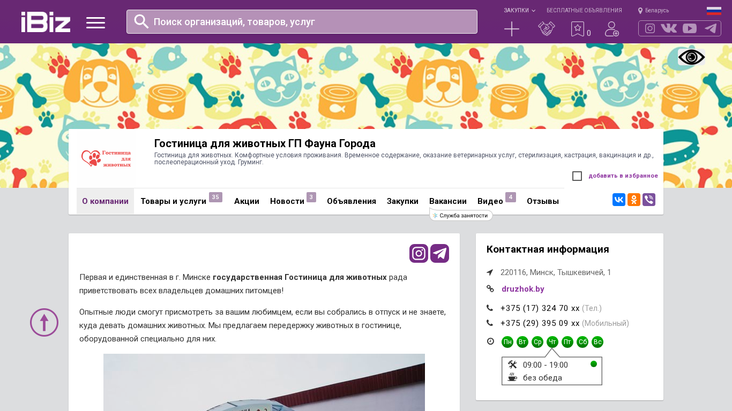Viewport: 732px width, 411px height.
Task: Open favorites bookmark star icon
Action: 577,29
